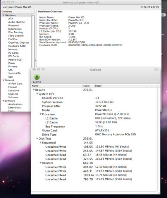Viewport: 167px width, 198px height.
Task: Collapse the Network category triangle
Action: click(3, 80)
